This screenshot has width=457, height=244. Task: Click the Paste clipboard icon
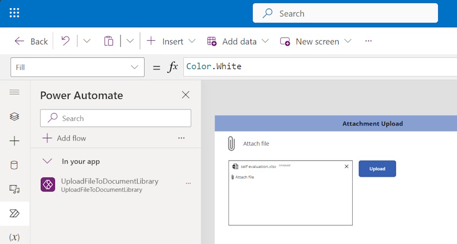[x=109, y=41]
